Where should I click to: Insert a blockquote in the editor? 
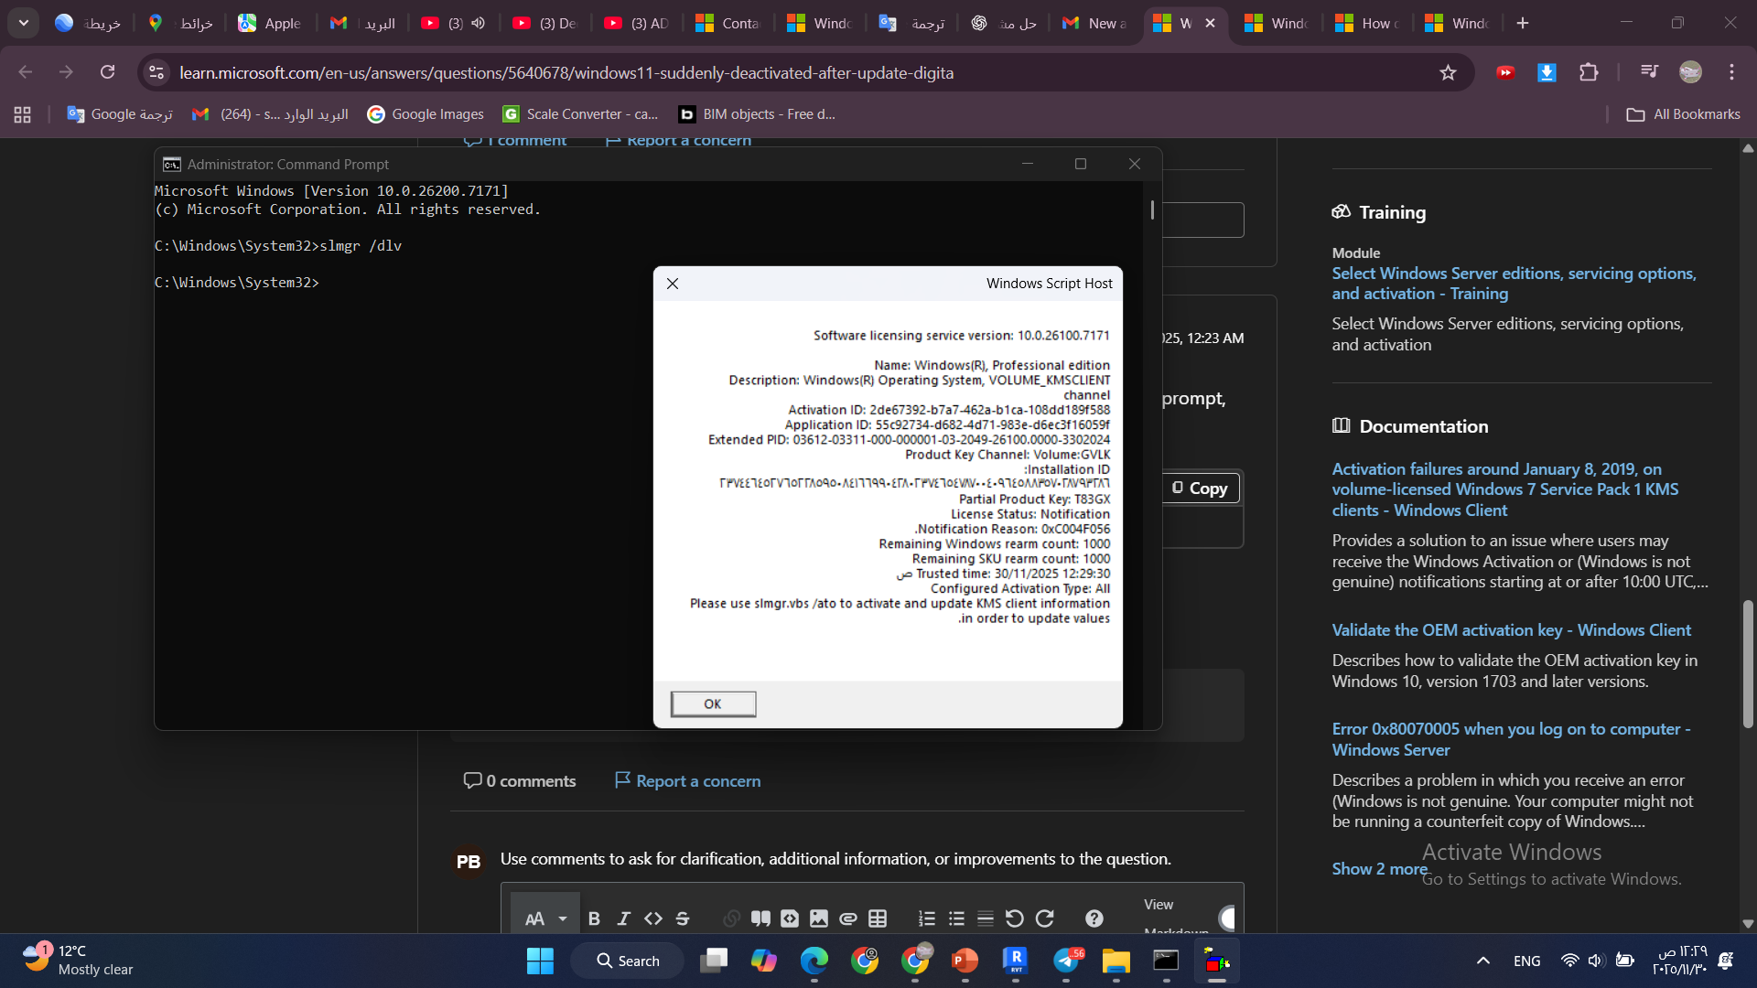760,918
